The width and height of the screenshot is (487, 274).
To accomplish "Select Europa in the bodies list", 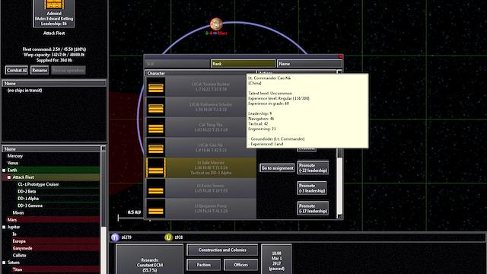I will [x=51, y=241].
